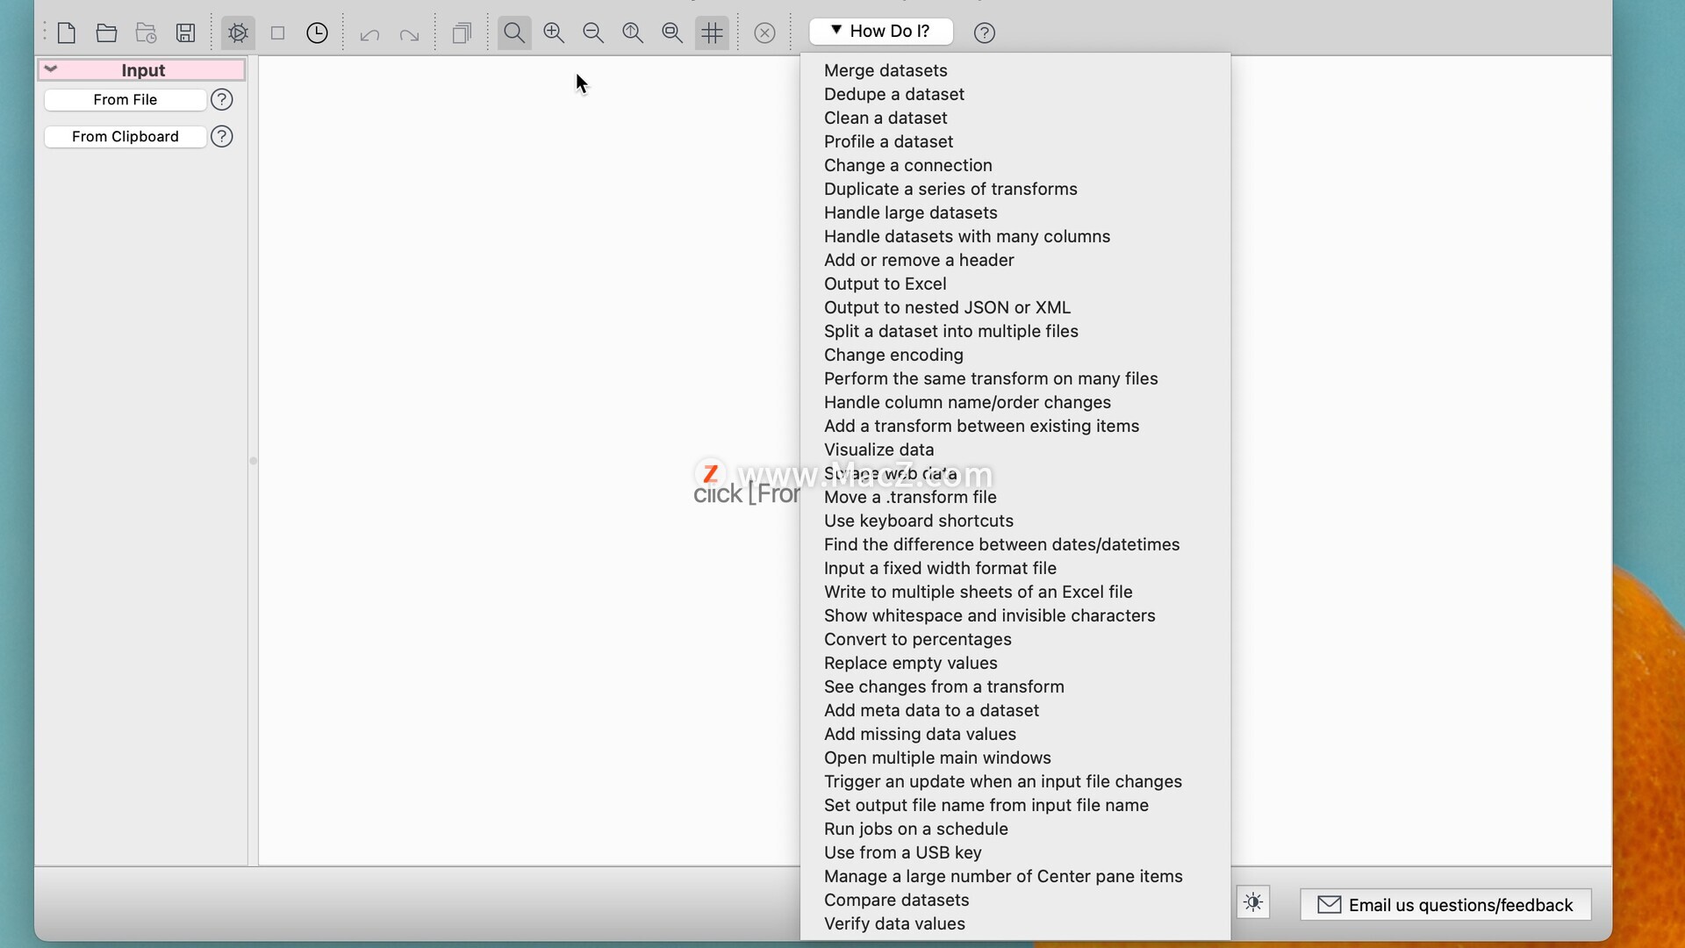The height and width of the screenshot is (948, 1685).
Task: Choose Clean a dataset
Action: click(1015, 118)
